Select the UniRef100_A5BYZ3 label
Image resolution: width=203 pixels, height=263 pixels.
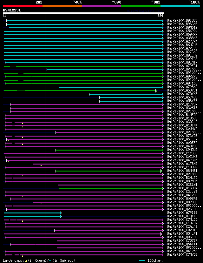182,101
